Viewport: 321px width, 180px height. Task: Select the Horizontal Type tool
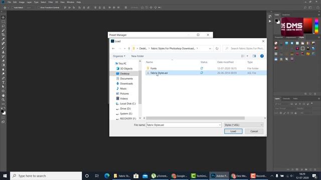3,82
